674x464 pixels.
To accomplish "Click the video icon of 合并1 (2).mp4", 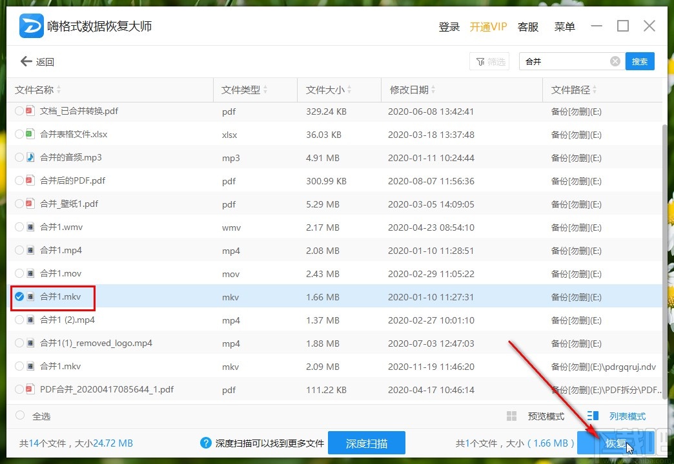I will (30, 320).
